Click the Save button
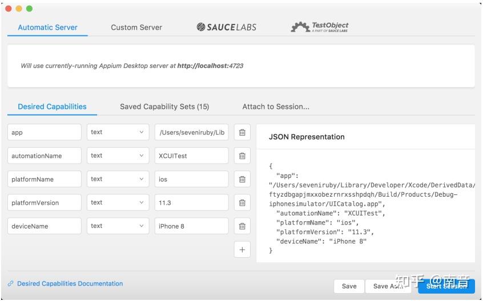 [x=349, y=286]
